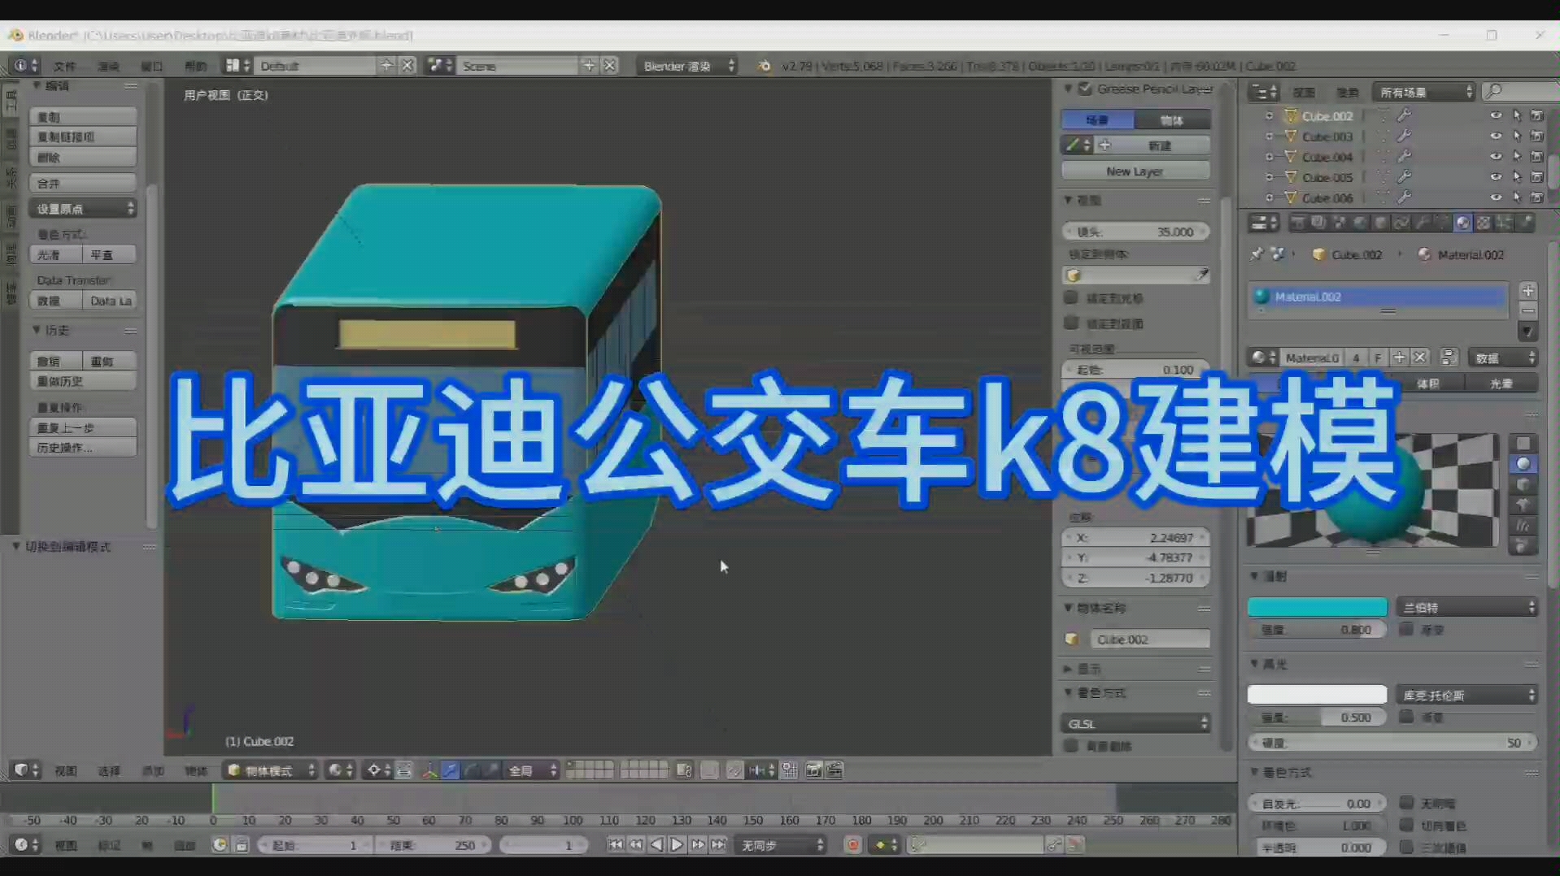Set shading to 平直 (Flat)

109,254
